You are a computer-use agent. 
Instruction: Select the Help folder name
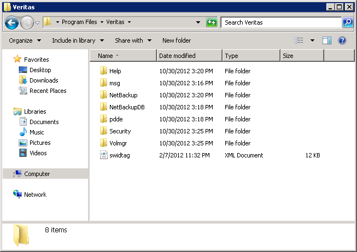115,71
